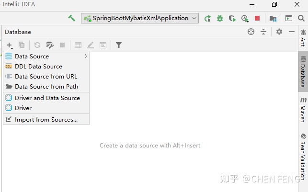The image size is (308, 192).
Task: Click the Duplicate data source icon
Action: pos(22,45)
